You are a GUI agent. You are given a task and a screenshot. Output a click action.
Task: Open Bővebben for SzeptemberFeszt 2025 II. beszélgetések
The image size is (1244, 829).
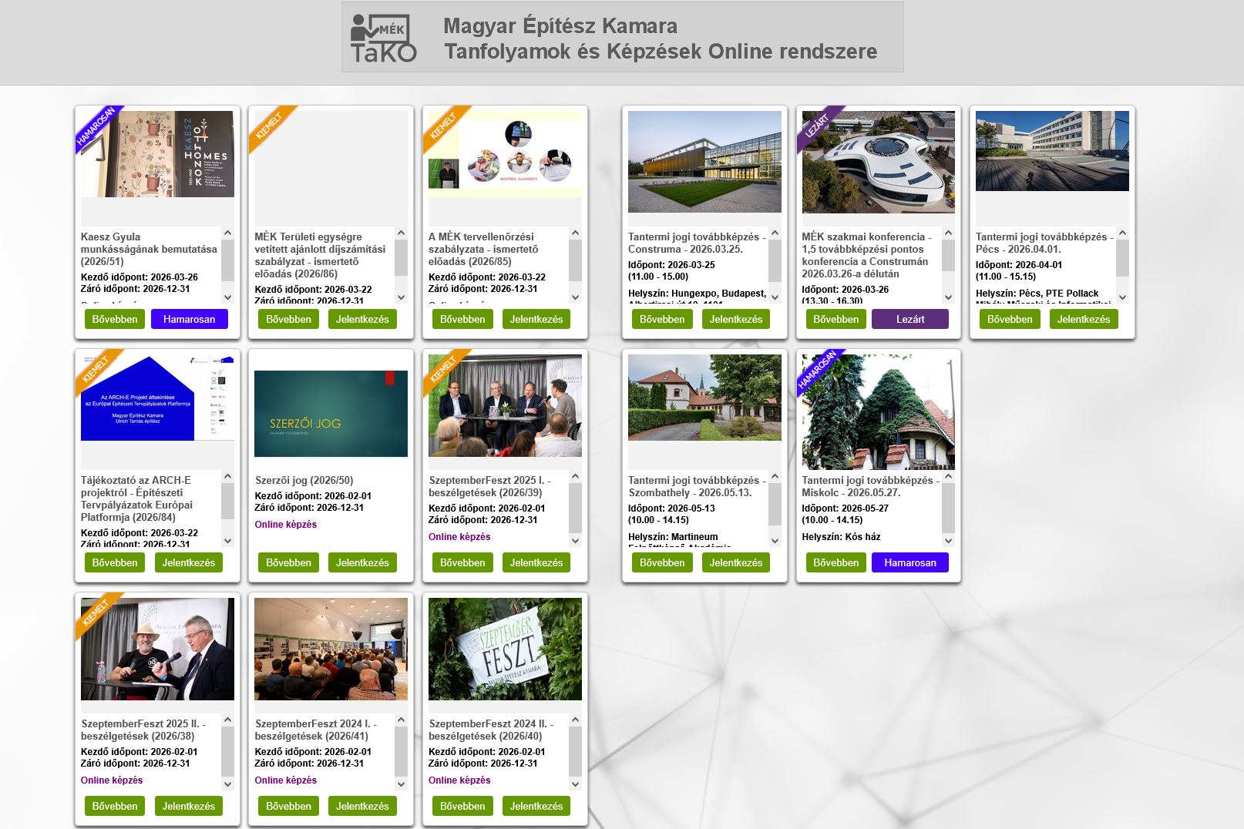(x=114, y=806)
